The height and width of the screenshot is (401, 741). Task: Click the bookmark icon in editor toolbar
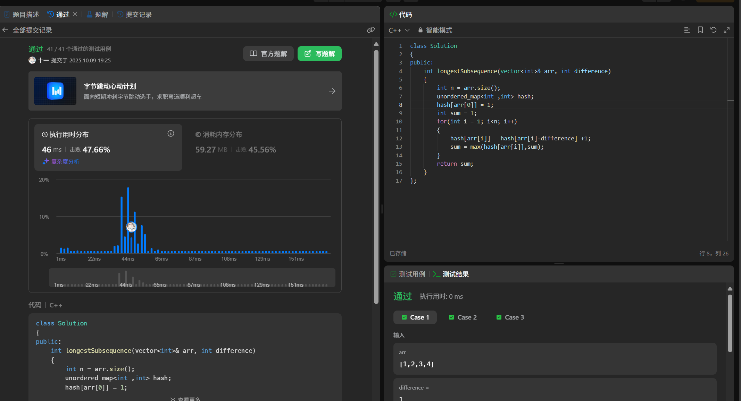point(700,30)
